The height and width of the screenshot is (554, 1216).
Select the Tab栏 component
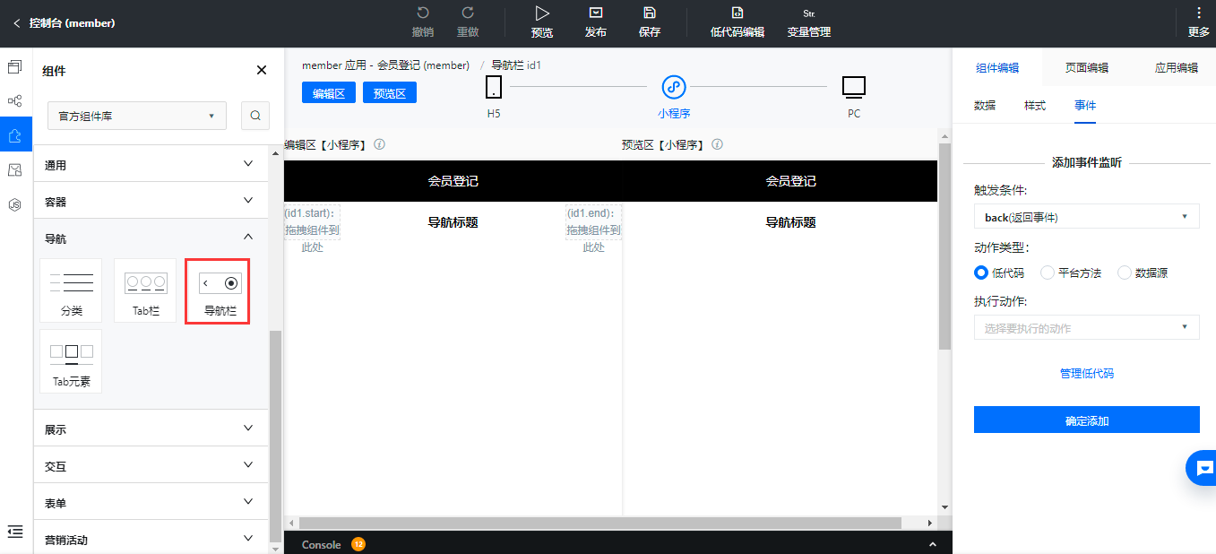145,290
